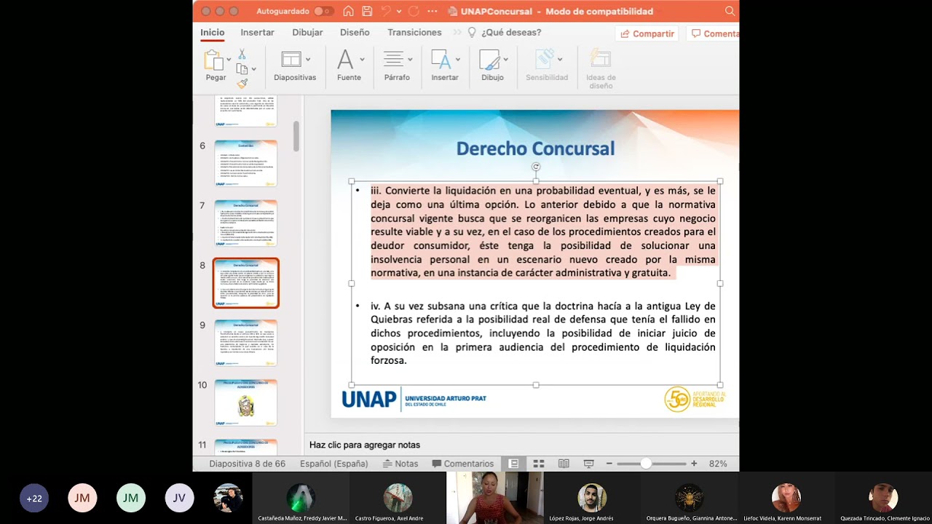Click the 'Diapositiva 8 de 66' status text

pos(247,464)
